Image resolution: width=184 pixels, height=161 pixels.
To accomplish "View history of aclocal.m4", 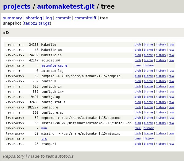I will 161,60.
